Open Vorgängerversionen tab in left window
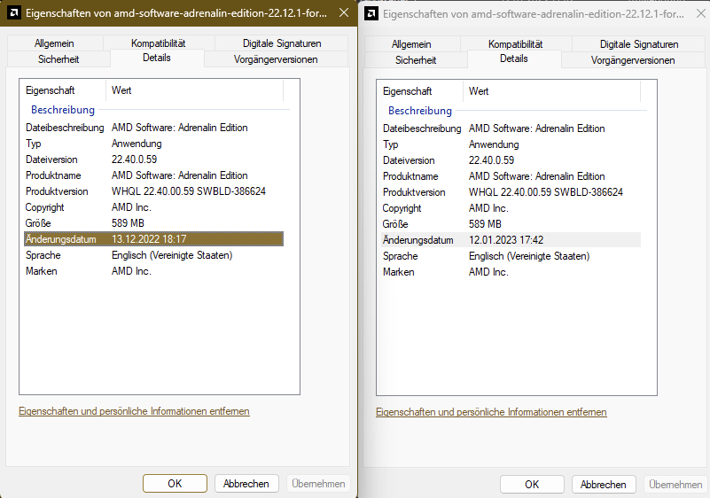Viewport: 710px width, 498px height. coord(276,59)
